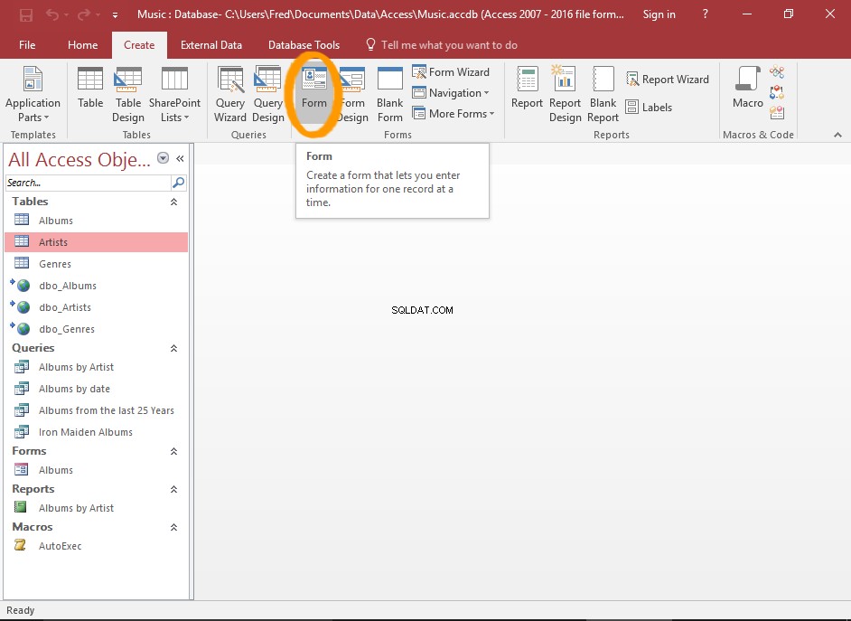Click the Save icon in title bar
This screenshot has height=621, width=851.
point(25,14)
